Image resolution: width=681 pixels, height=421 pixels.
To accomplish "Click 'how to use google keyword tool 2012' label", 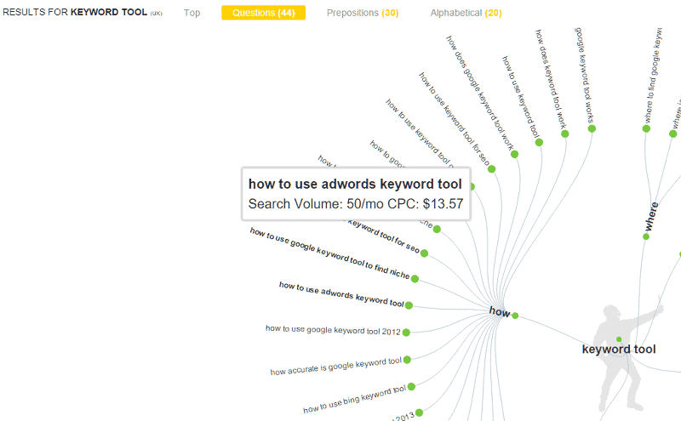I will (x=332, y=329).
